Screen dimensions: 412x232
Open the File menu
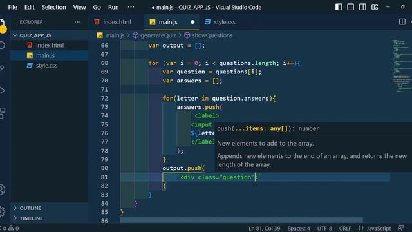(13, 7)
